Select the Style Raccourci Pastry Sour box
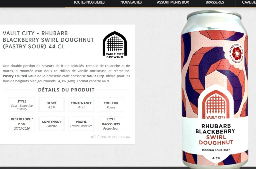 pyautogui.click(x=111, y=123)
